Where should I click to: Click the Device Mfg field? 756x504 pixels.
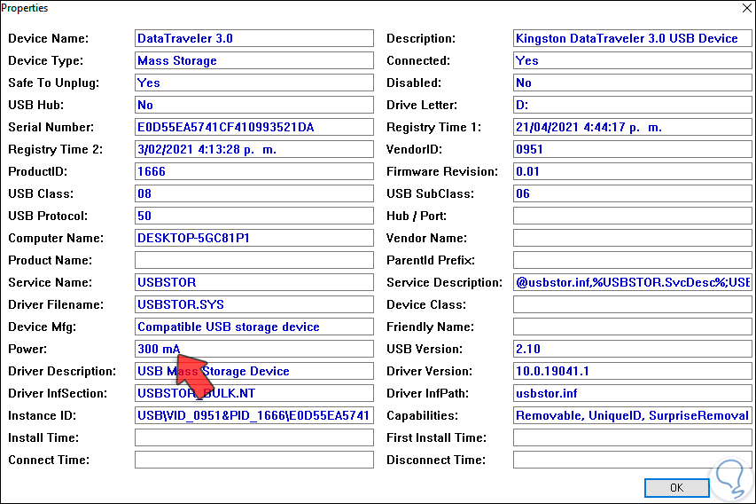[254, 327]
